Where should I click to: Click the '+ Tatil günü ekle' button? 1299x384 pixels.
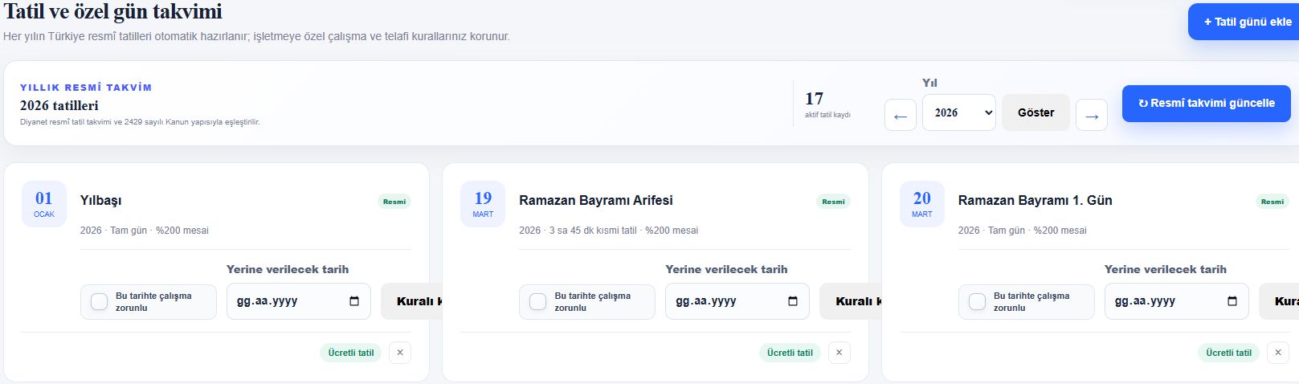[x=1244, y=22]
